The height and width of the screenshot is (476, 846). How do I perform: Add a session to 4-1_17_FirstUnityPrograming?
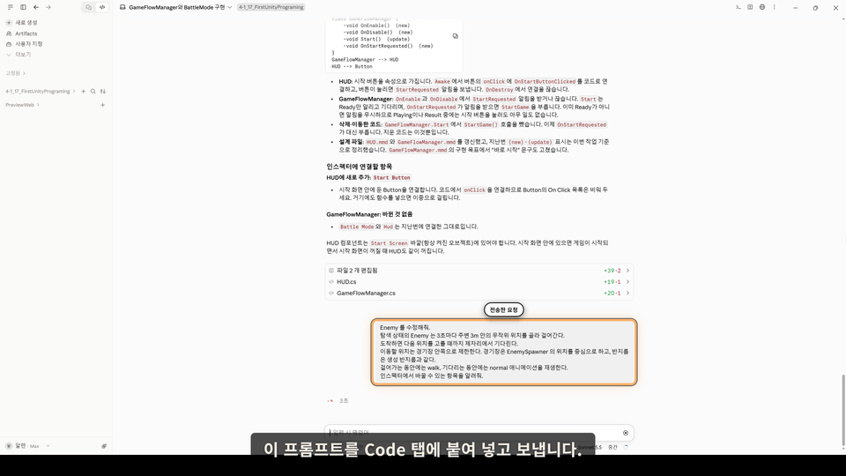click(83, 91)
